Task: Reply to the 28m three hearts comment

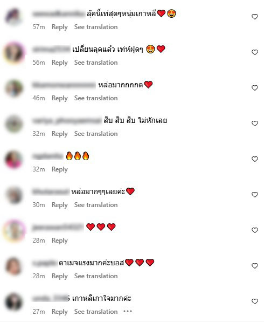Action: (59, 240)
